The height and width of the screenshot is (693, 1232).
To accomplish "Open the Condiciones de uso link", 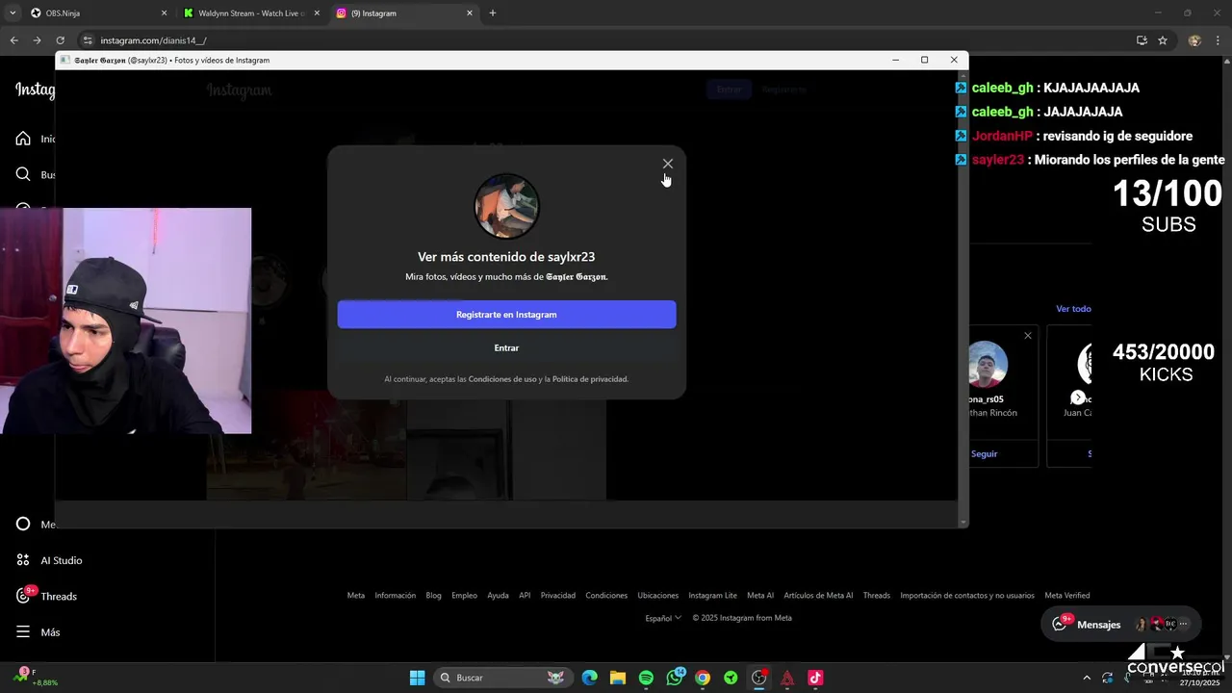I will point(502,379).
